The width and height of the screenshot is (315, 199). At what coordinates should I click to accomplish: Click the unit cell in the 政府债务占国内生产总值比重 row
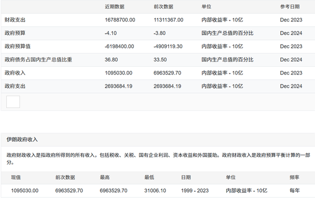227,60
